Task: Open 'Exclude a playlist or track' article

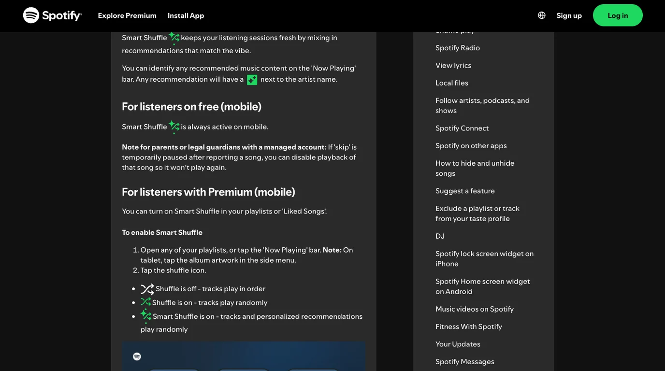Action: point(477,214)
